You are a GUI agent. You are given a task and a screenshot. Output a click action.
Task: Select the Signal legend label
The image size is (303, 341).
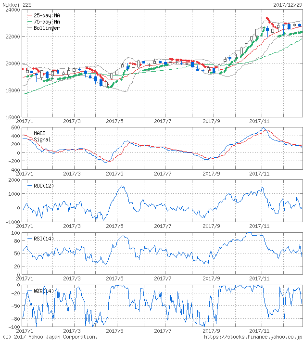pos(42,139)
